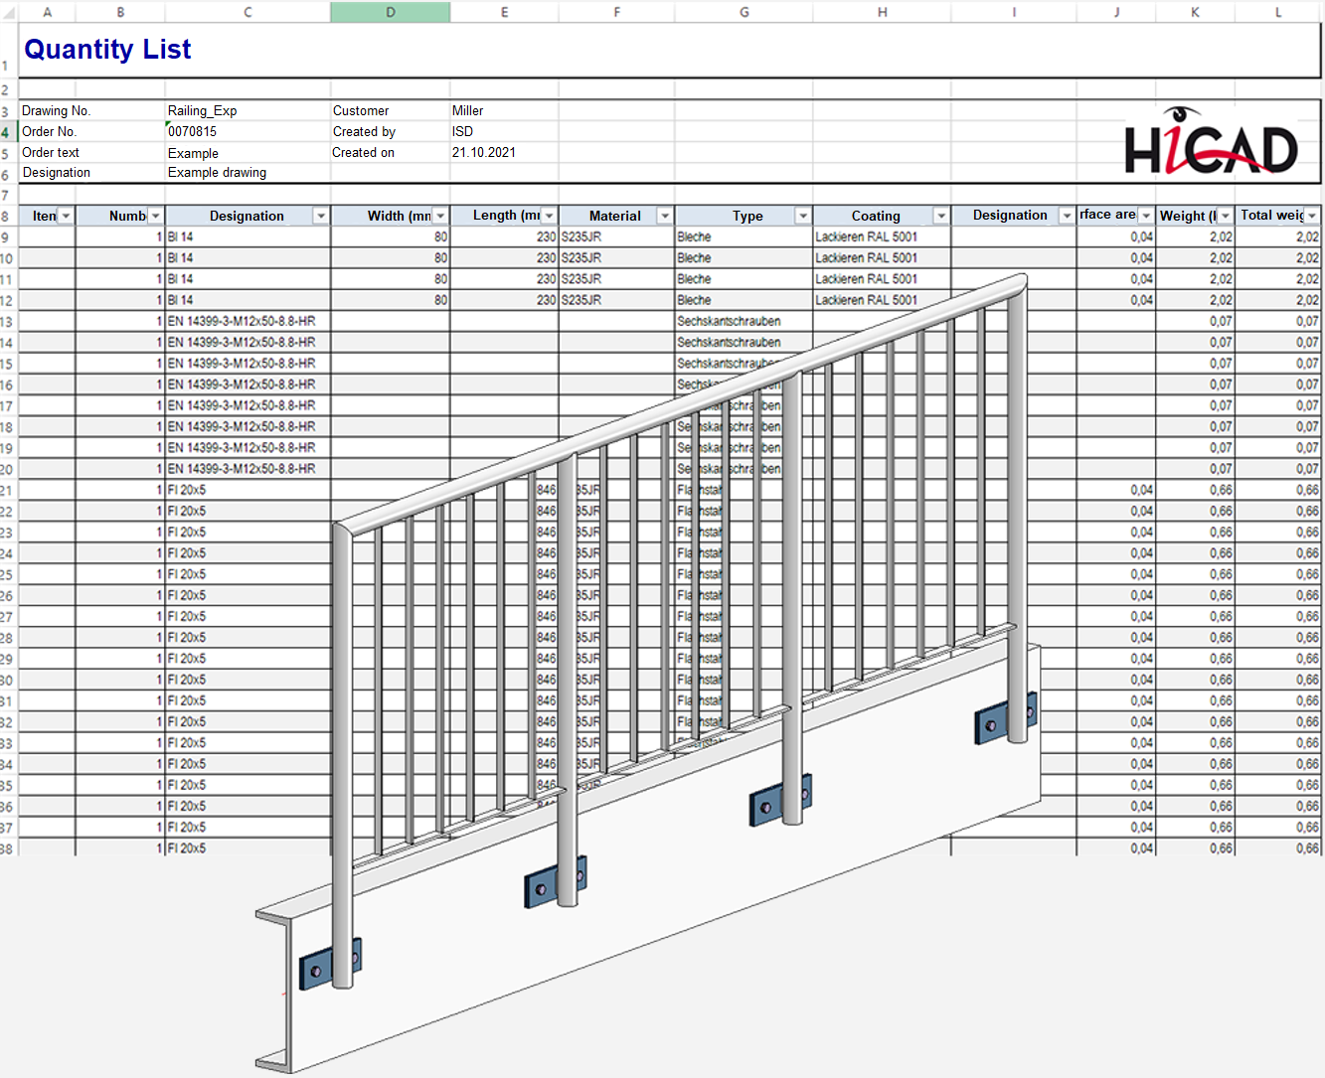This screenshot has height=1078, width=1325.
Task: Click the Created by label cell
Action: (391, 131)
